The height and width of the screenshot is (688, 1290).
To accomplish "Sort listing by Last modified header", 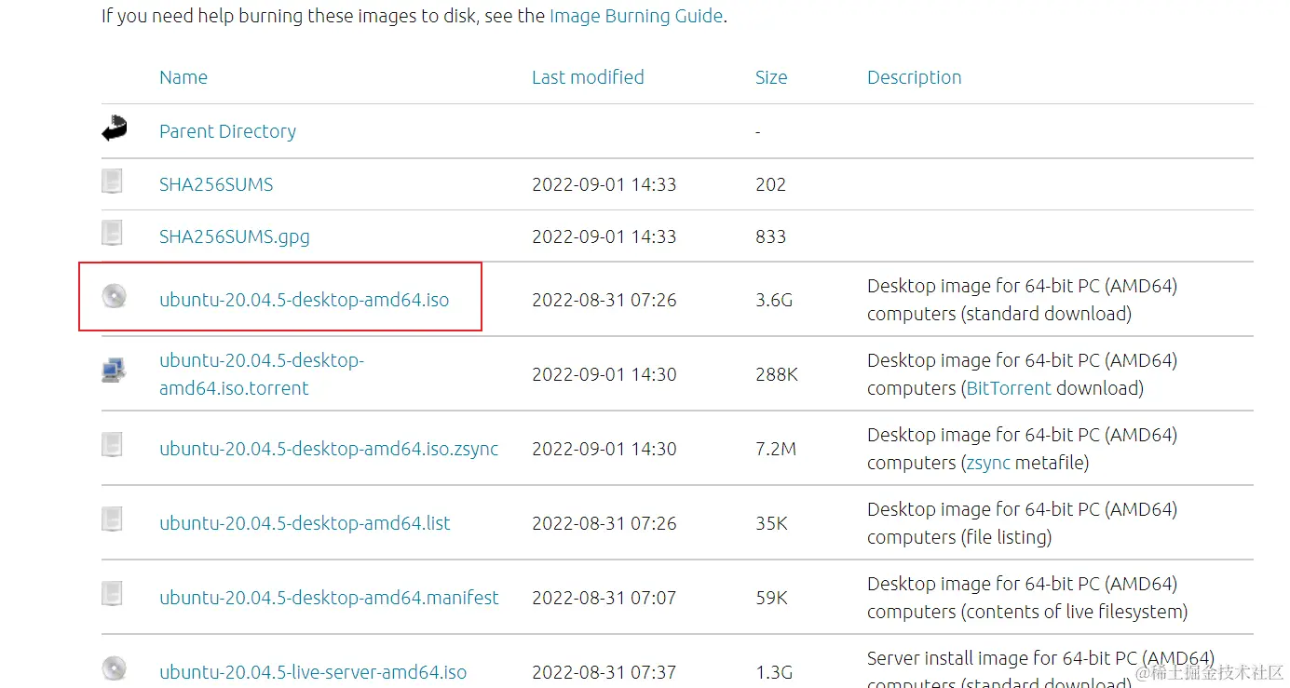I will tap(588, 77).
